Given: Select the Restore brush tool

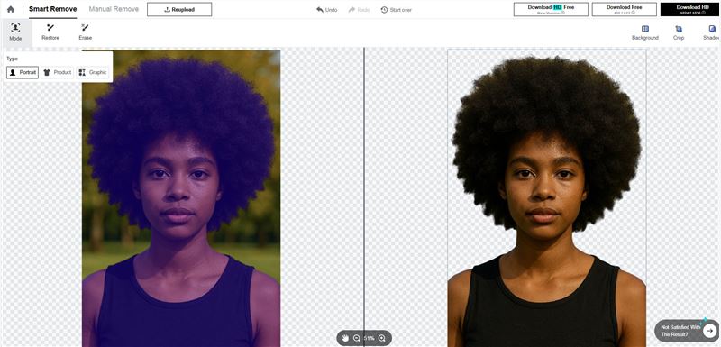Looking at the screenshot, I should [50, 32].
